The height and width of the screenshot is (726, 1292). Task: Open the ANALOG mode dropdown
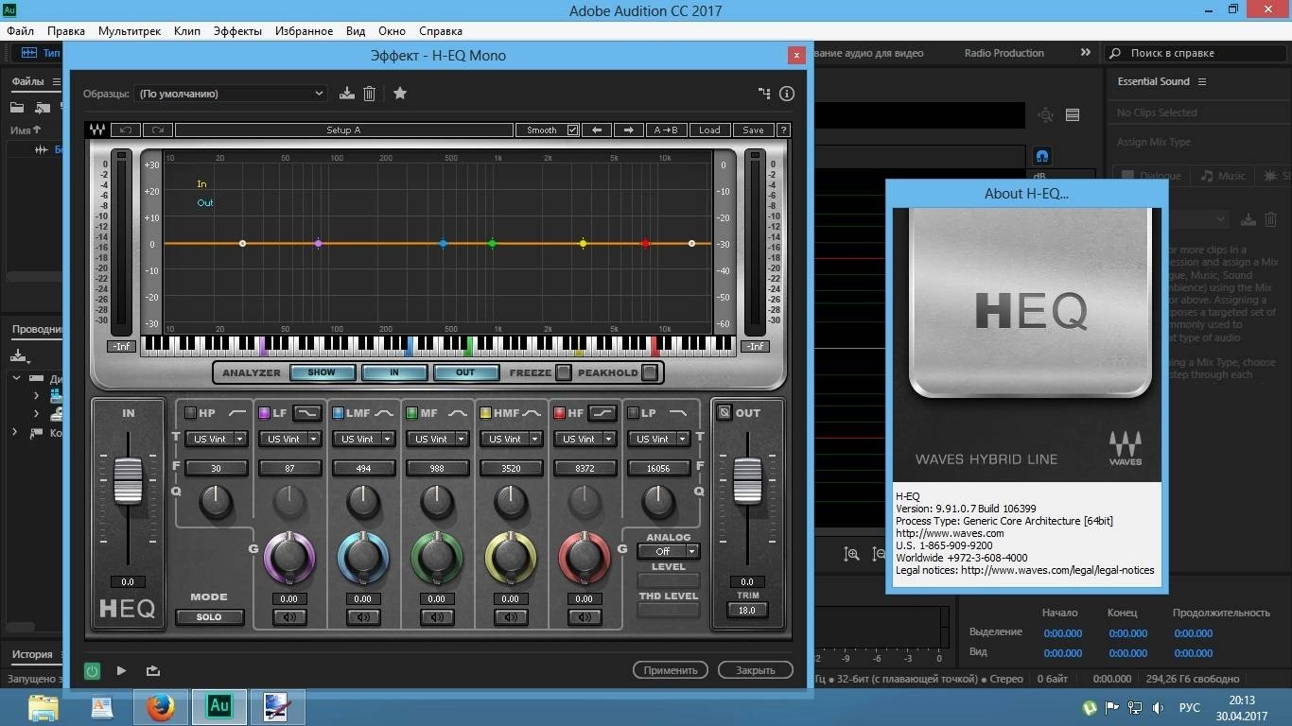click(x=669, y=551)
